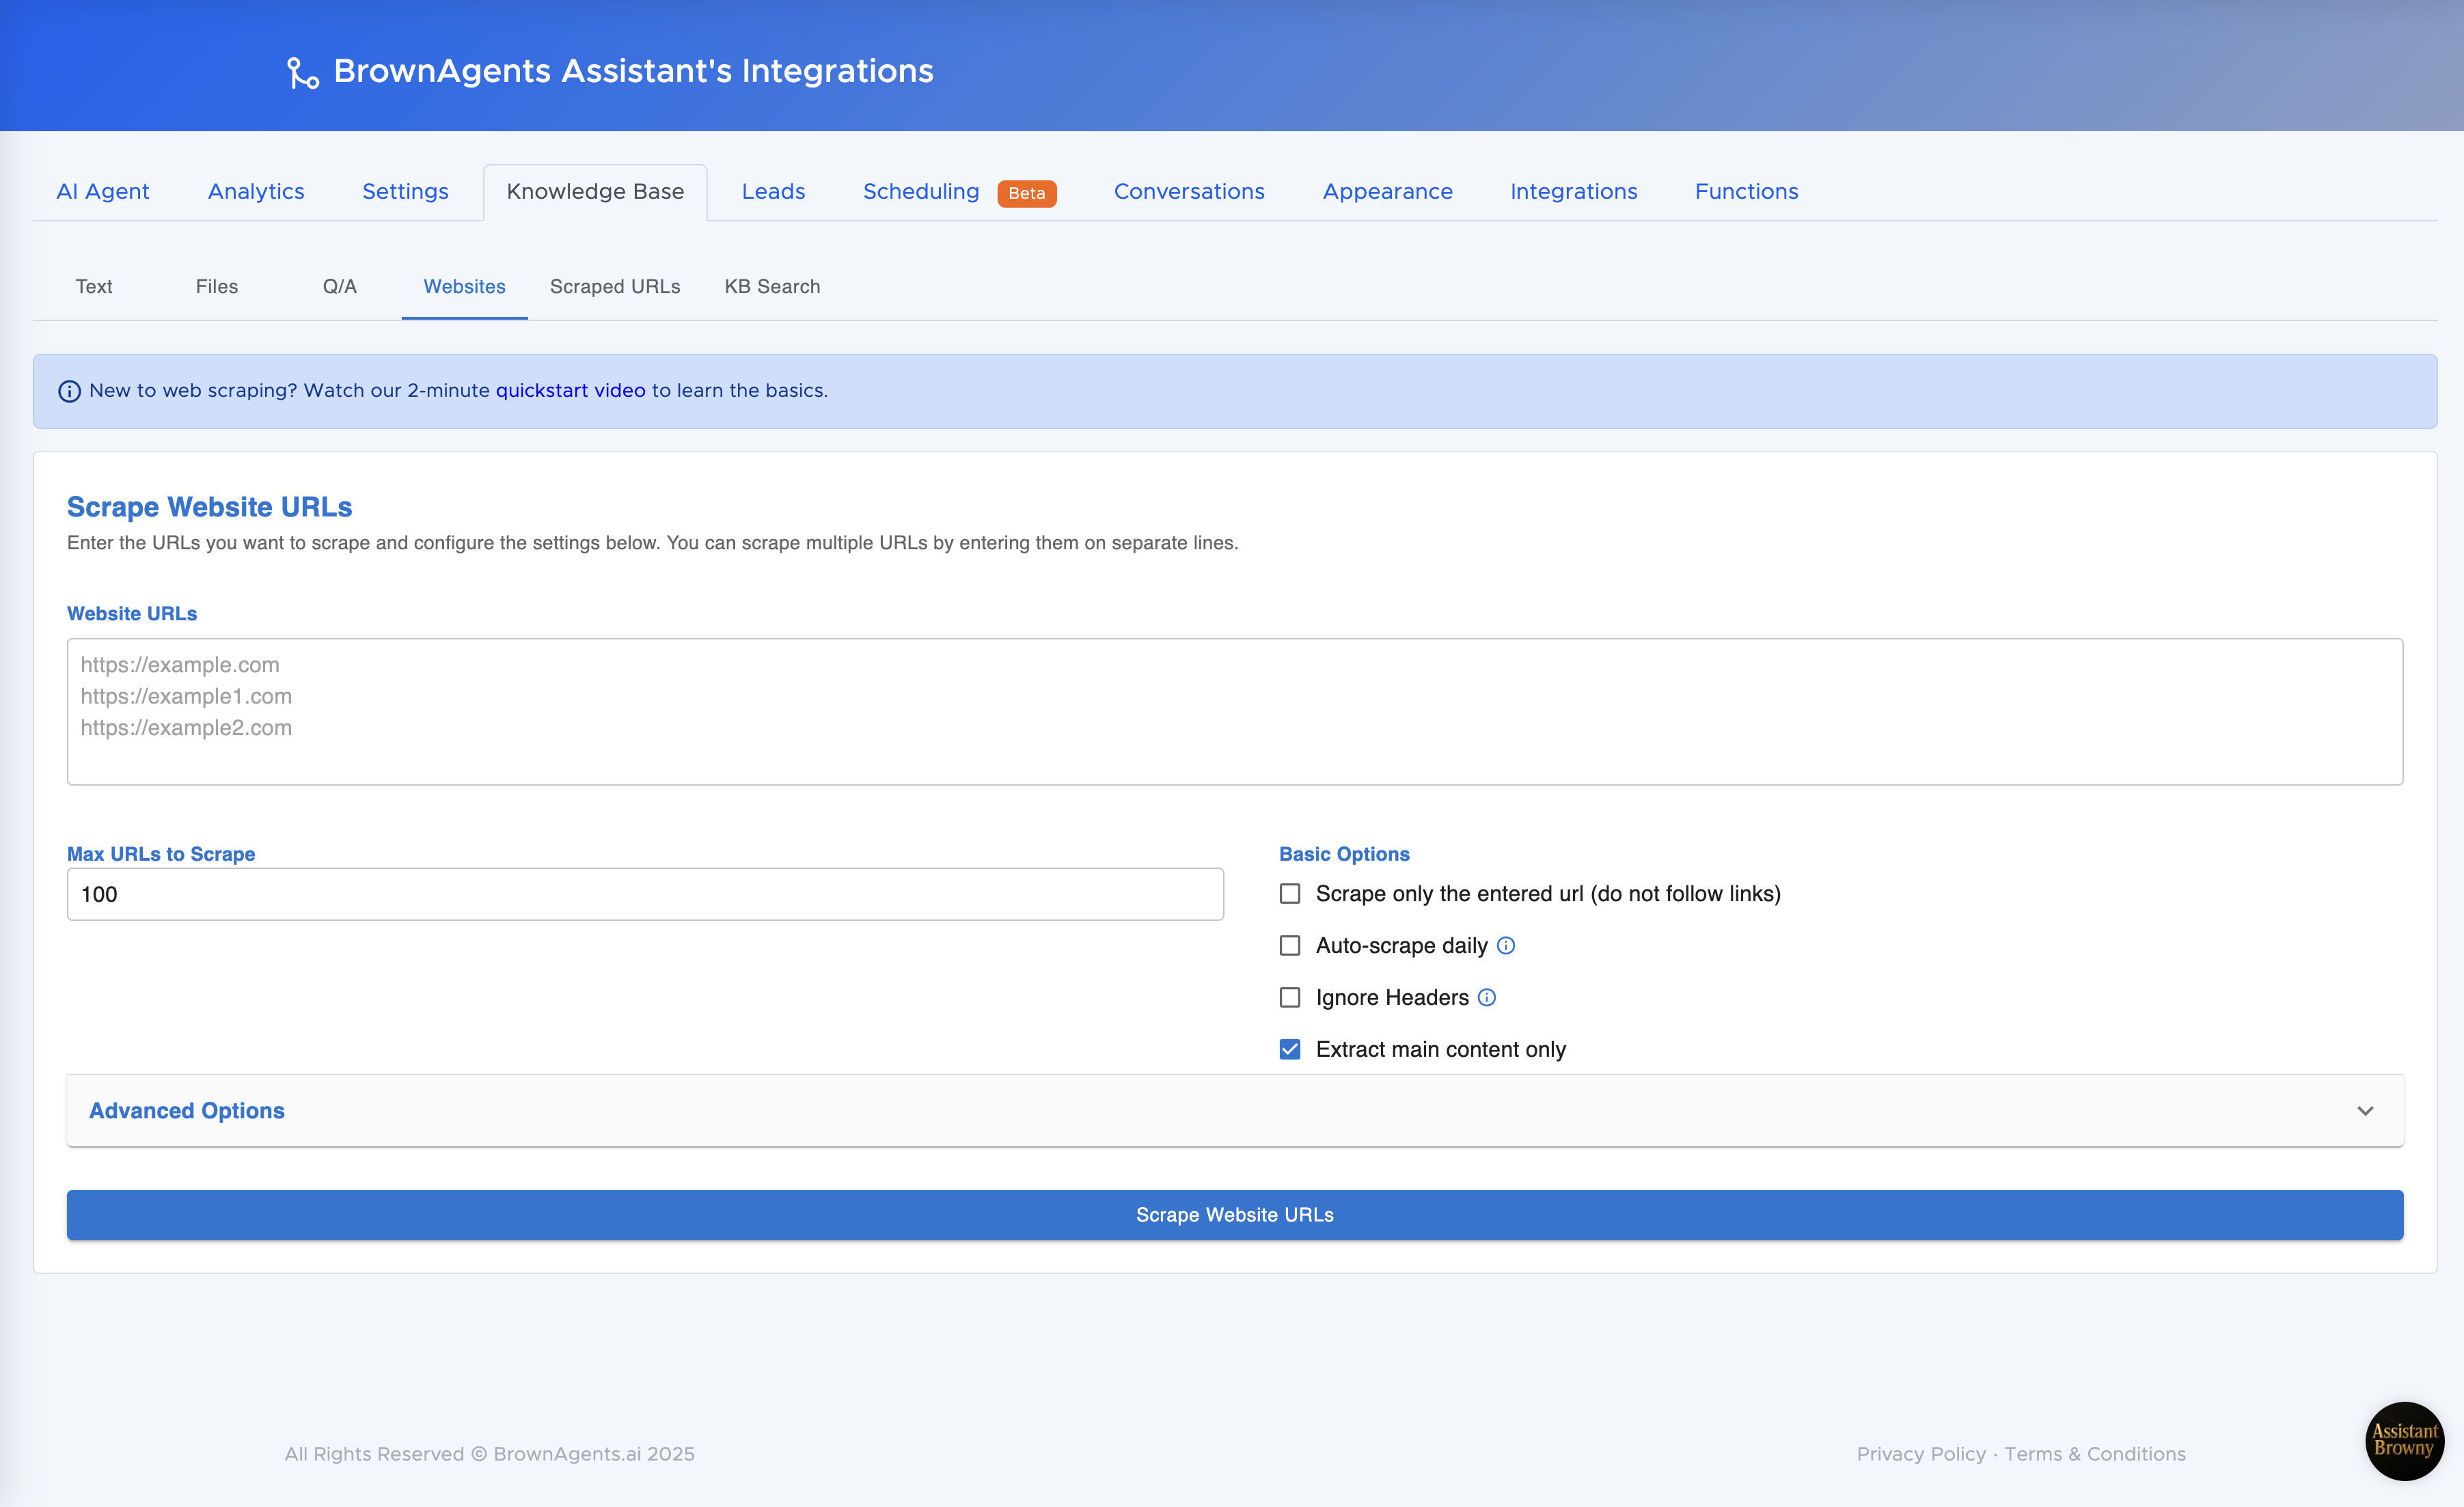This screenshot has height=1507, width=2464.
Task: Click the info icon in quickstart banner
Action: (69, 391)
